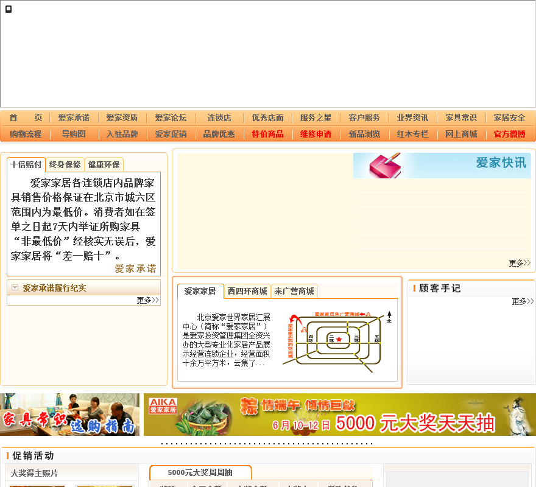536x487 pixels.
Task: Click 导购图 navigation link
Action: [74, 134]
